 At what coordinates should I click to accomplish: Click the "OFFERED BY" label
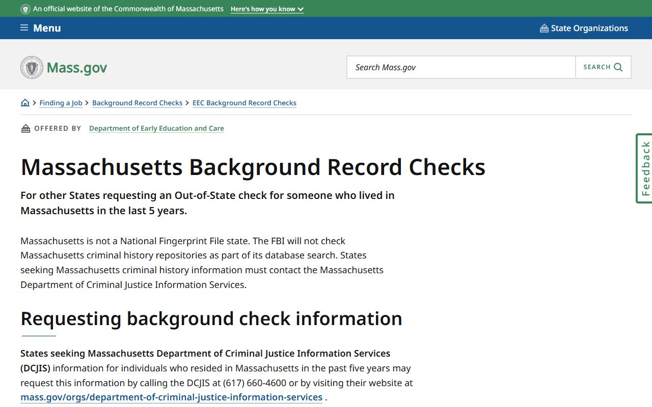pos(58,128)
